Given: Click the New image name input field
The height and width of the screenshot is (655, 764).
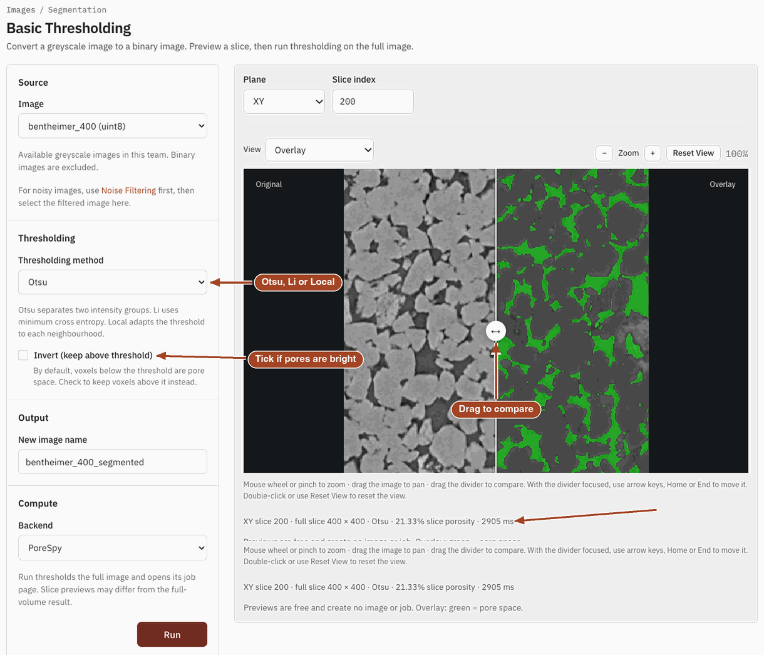Looking at the screenshot, I should point(113,462).
